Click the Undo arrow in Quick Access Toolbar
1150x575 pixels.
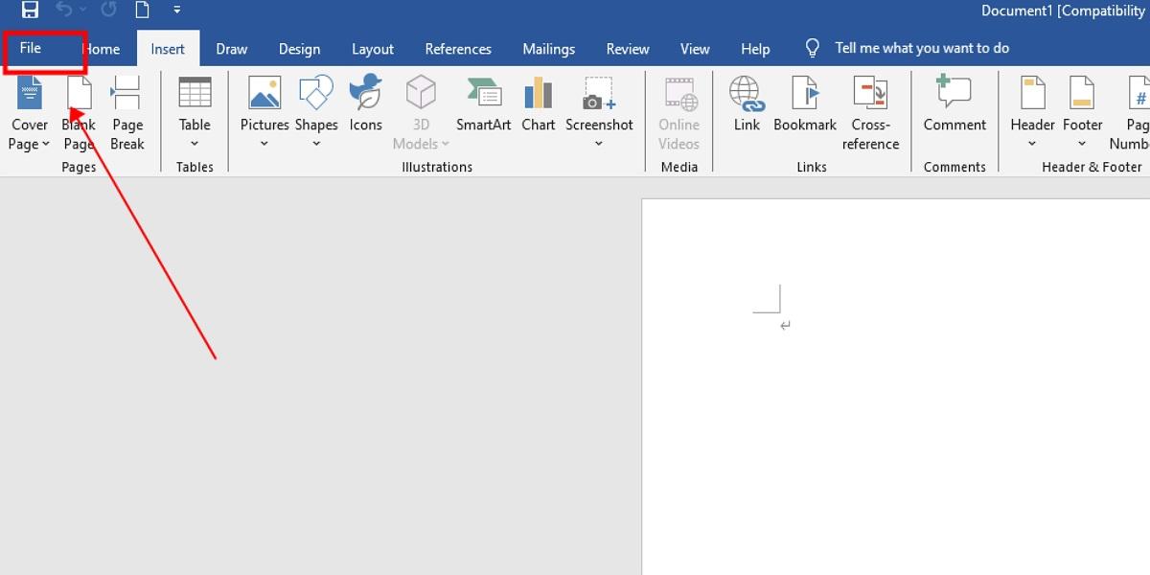63,11
